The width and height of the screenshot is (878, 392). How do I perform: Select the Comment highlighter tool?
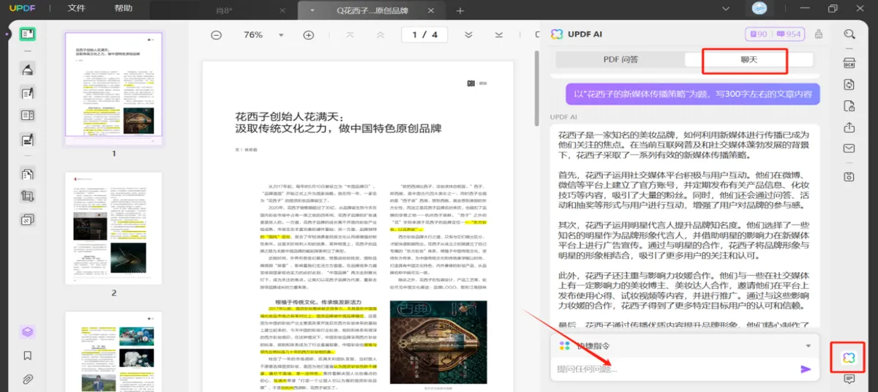point(28,69)
